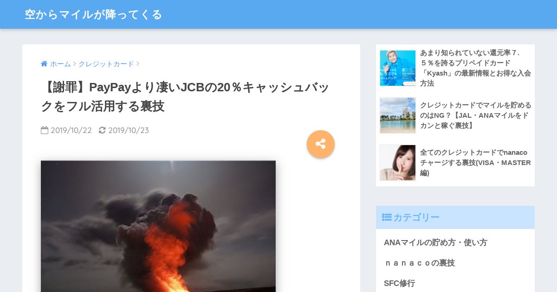Click the refresh icon beside 2019/10/23
Image resolution: width=557 pixels, height=292 pixels.
click(x=102, y=130)
